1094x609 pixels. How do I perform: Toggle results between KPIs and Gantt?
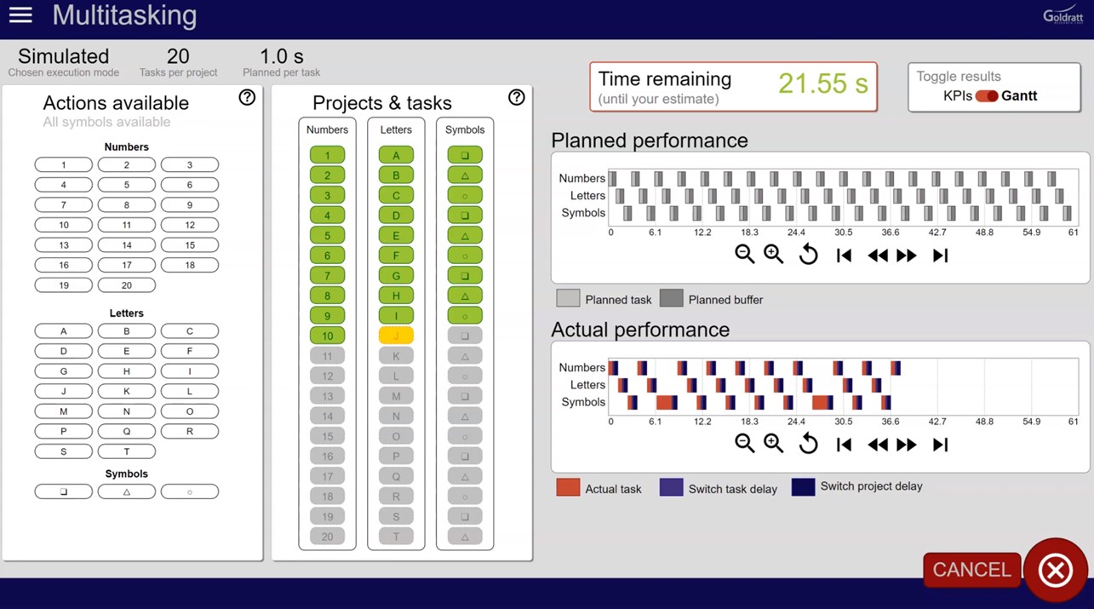pyautogui.click(x=987, y=96)
